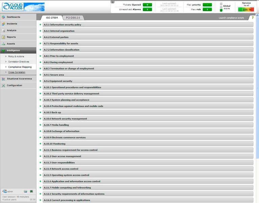
Task: Switch to the PCI DSS 2.0 tab
Action: click(x=73, y=18)
